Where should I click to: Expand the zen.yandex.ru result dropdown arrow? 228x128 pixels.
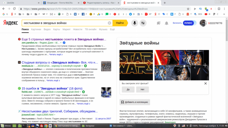[x=61, y=43]
